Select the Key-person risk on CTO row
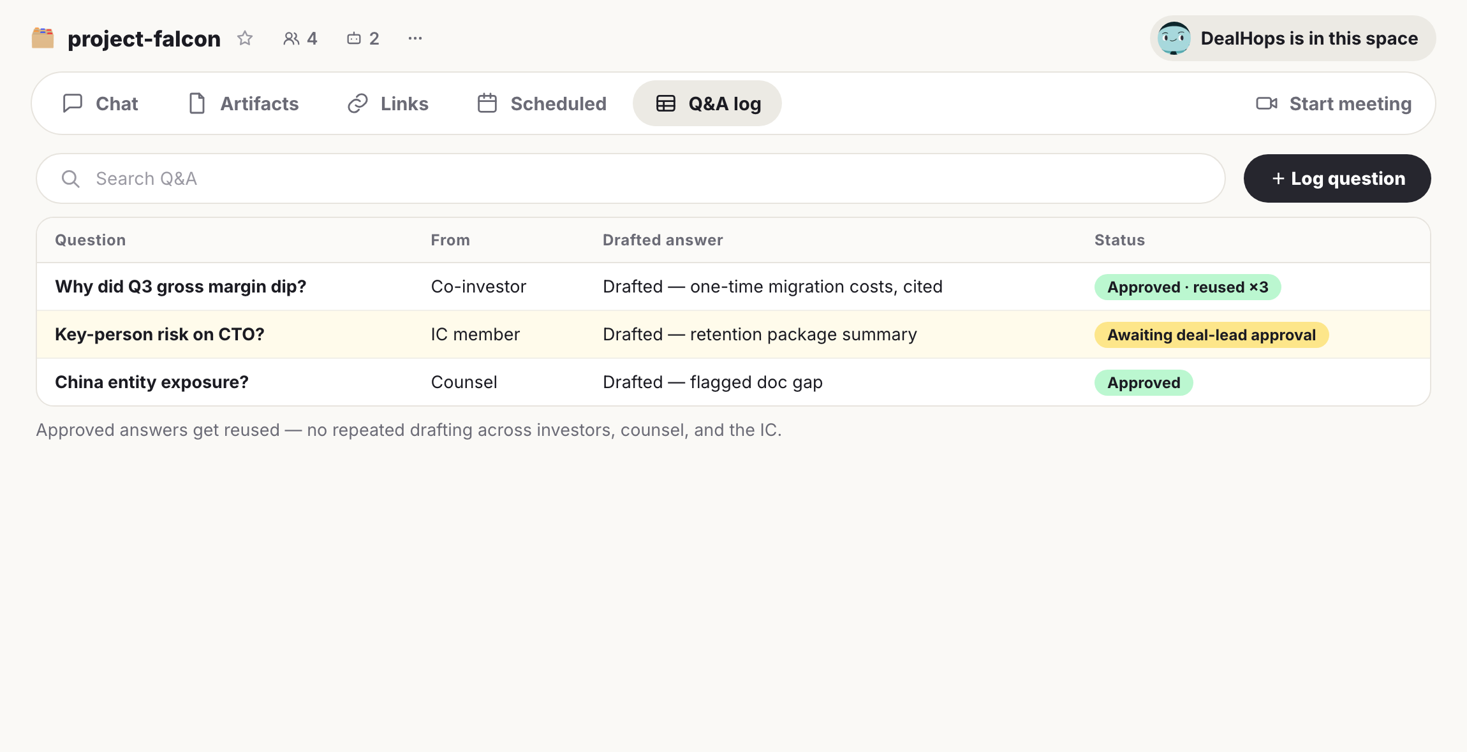 pos(733,335)
